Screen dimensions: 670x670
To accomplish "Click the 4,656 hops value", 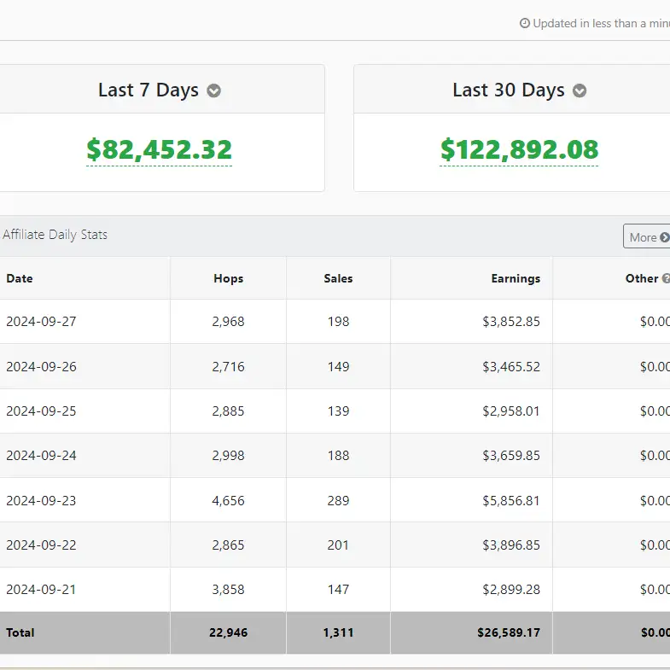I will click(228, 500).
